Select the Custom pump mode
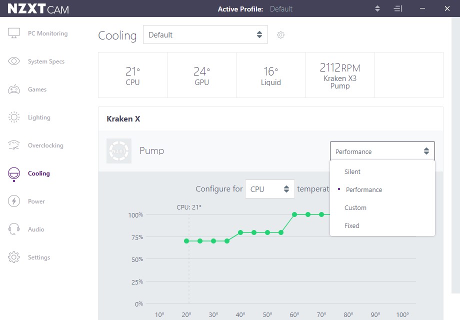Screen dimensions: 460x320 point(382,207)
